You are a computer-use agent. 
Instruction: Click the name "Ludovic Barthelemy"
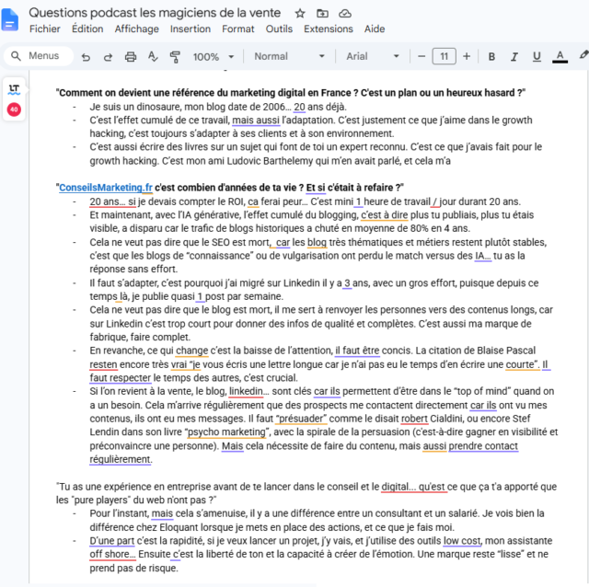pyautogui.click(x=270, y=161)
